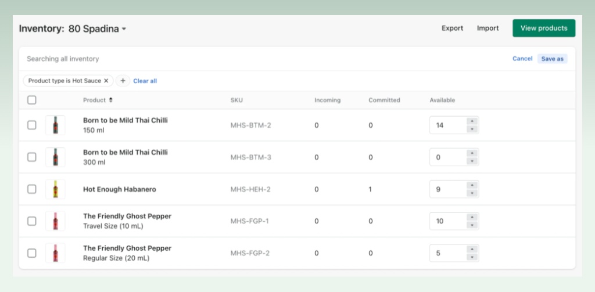
Task: Click Save as for this search
Action: (x=552, y=59)
